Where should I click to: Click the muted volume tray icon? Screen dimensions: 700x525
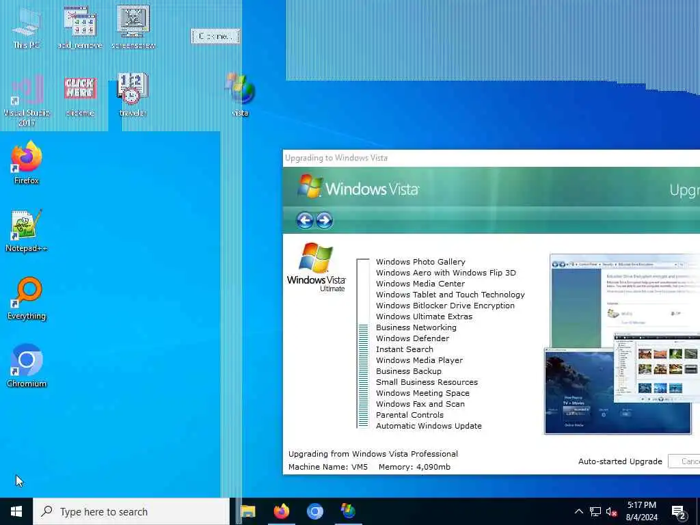(612, 511)
